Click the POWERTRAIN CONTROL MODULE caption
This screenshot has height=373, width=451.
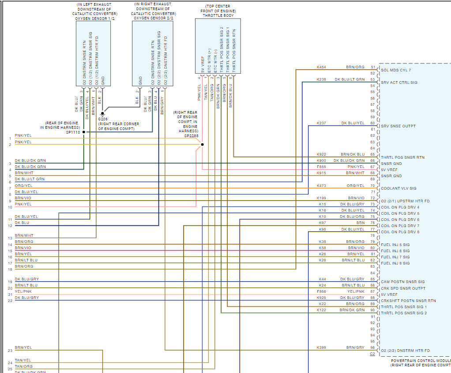click(x=421, y=361)
